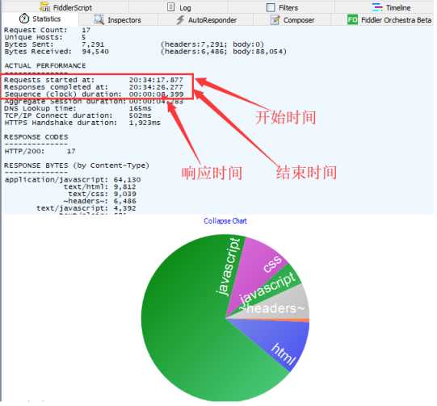The image size is (437, 406).
Task: Click the Requests started at time 20:34:17.877
Action: [156, 80]
